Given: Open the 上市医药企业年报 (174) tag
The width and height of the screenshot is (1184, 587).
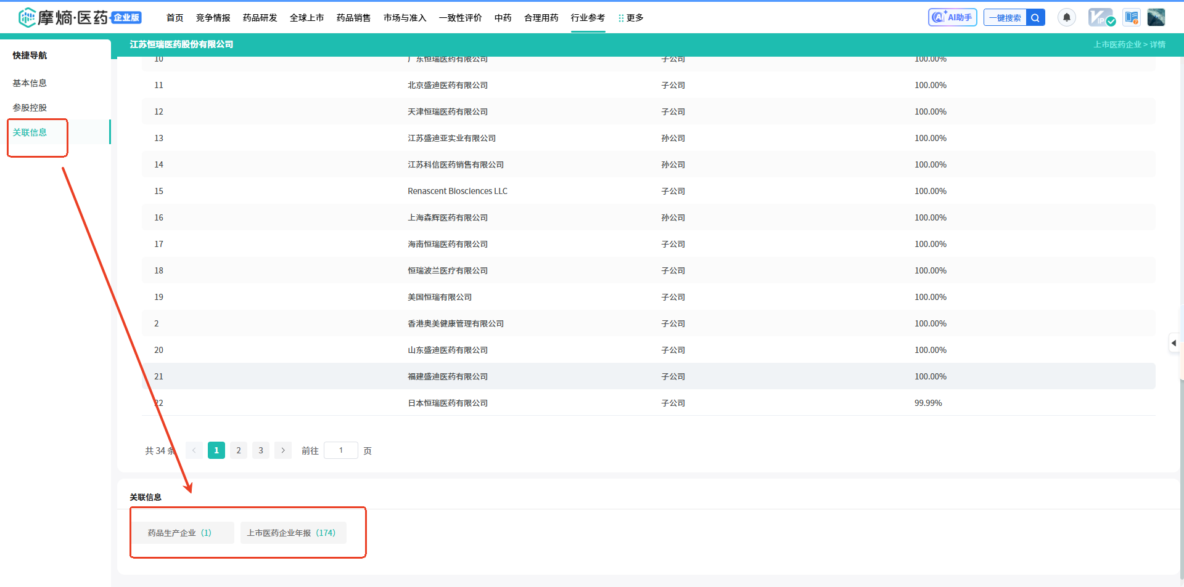Looking at the screenshot, I should pos(293,533).
